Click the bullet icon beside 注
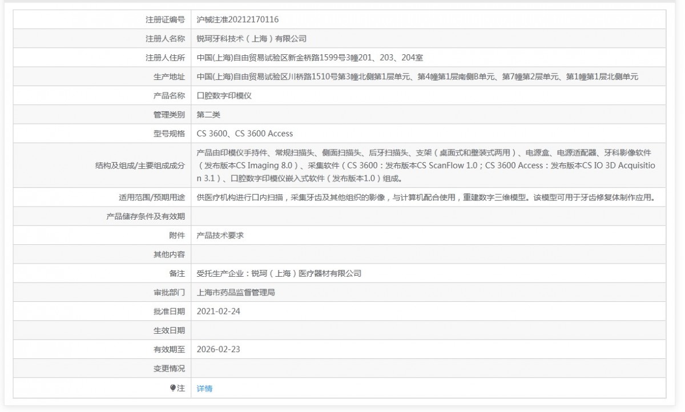 point(173,388)
